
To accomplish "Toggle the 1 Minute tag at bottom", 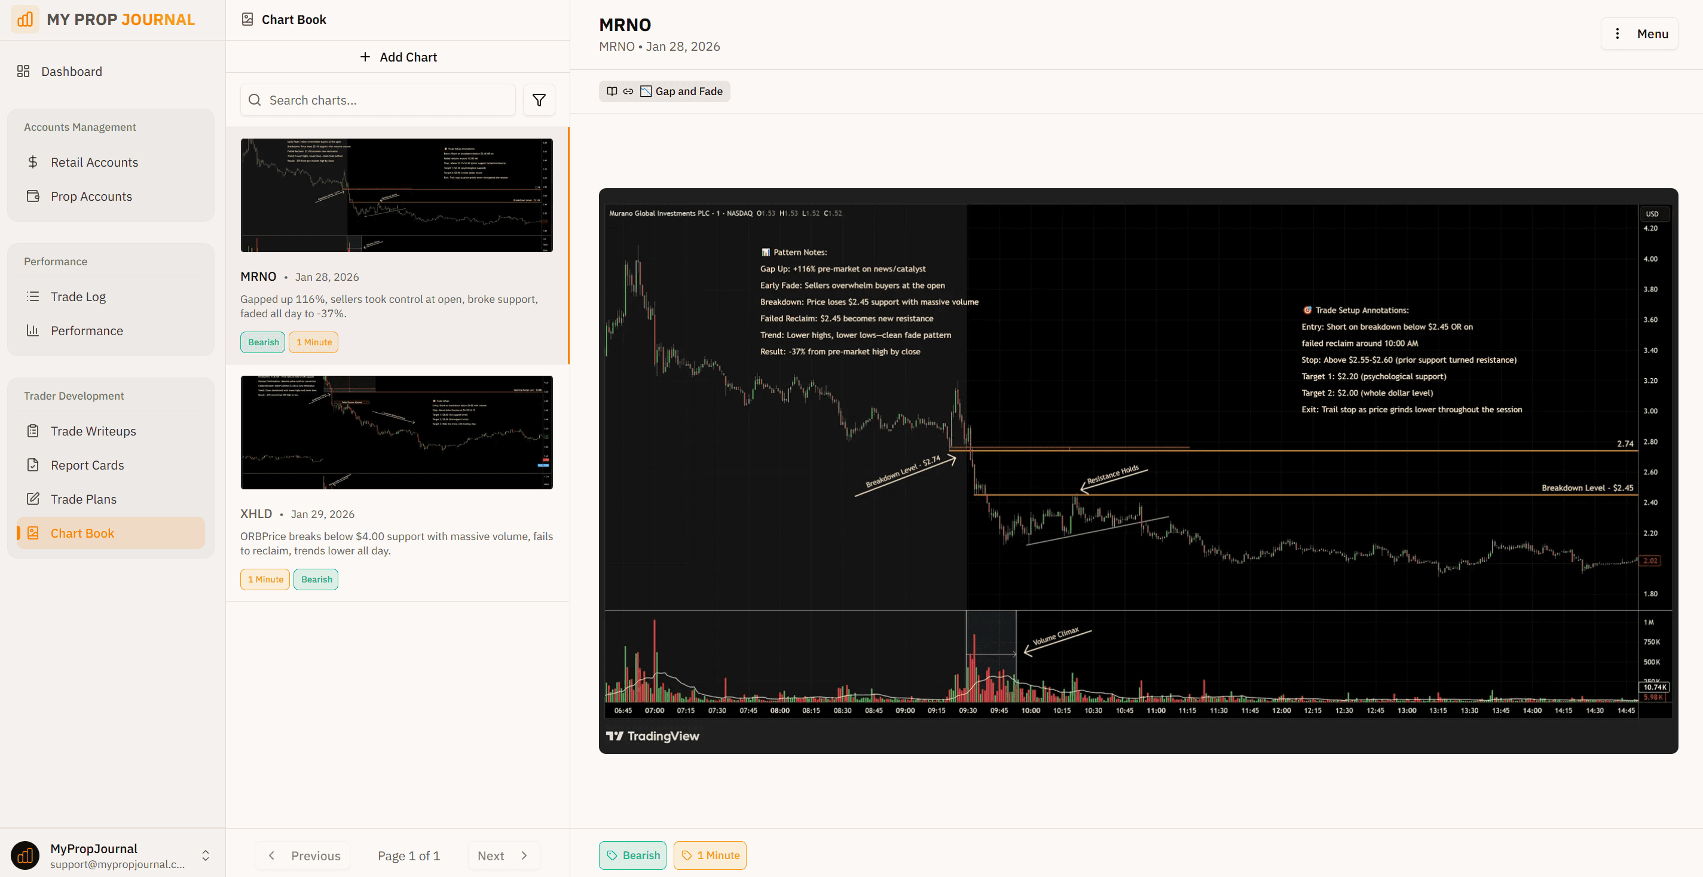I will coord(710,855).
